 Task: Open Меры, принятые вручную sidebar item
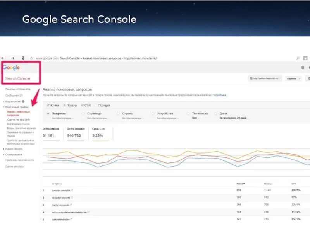22,128
